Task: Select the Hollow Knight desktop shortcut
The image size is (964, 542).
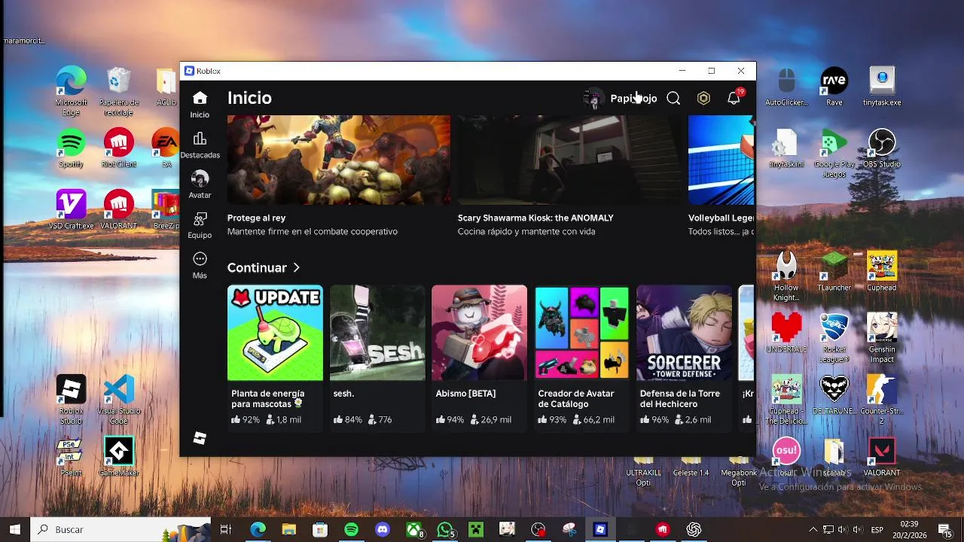Action: coord(786,277)
